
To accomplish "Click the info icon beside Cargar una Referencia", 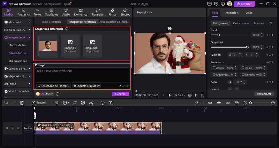I will (x=67, y=29).
